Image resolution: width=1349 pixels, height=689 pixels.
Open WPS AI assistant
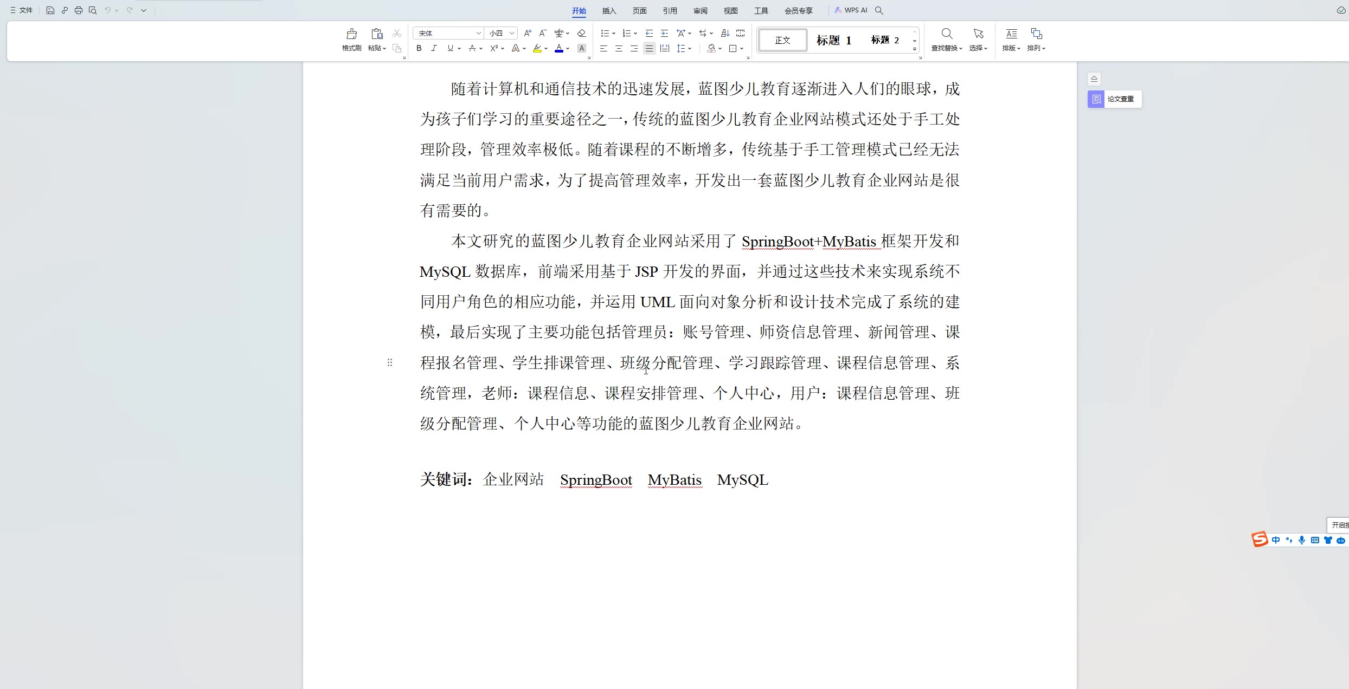pyautogui.click(x=851, y=10)
